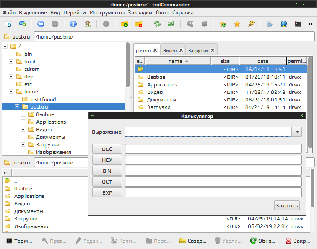The image size is (317, 249).
Task: Collapse the posixru tree node
Action: coord(17,107)
